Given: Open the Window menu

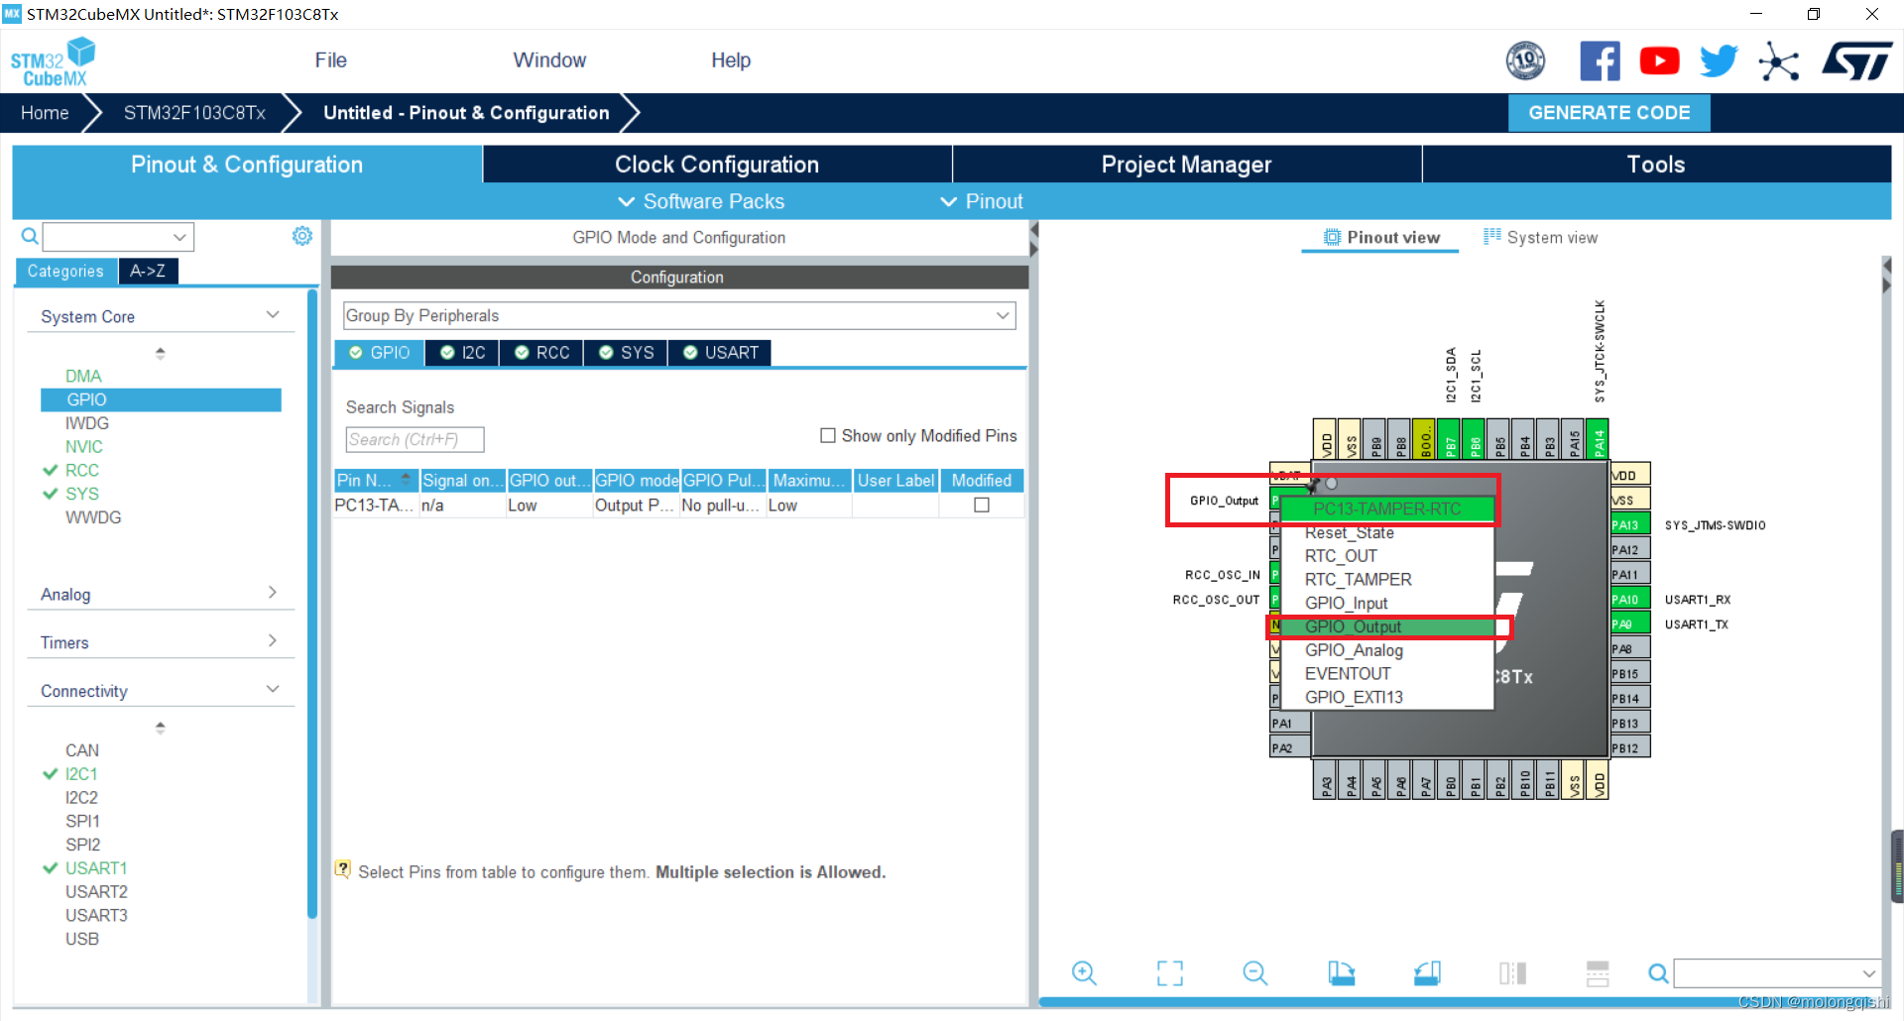Looking at the screenshot, I should 549,60.
